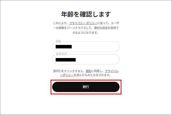Click the きるようになります description line
Screen dimensions: 172x115
pyautogui.click(x=85, y=33)
